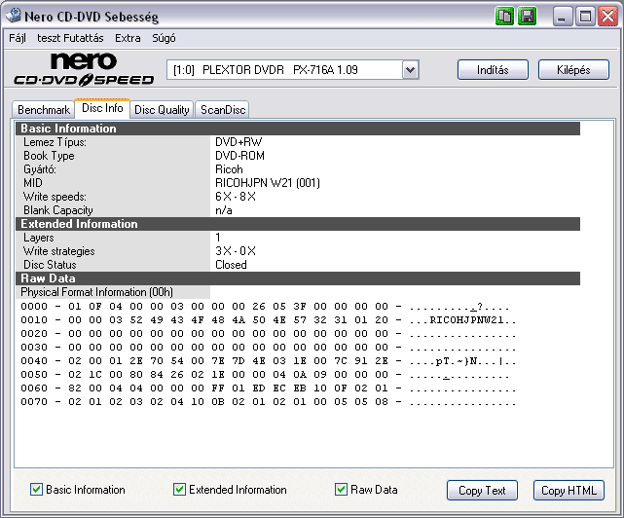Switch to the Benchmark tab

click(x=44, y=109)
